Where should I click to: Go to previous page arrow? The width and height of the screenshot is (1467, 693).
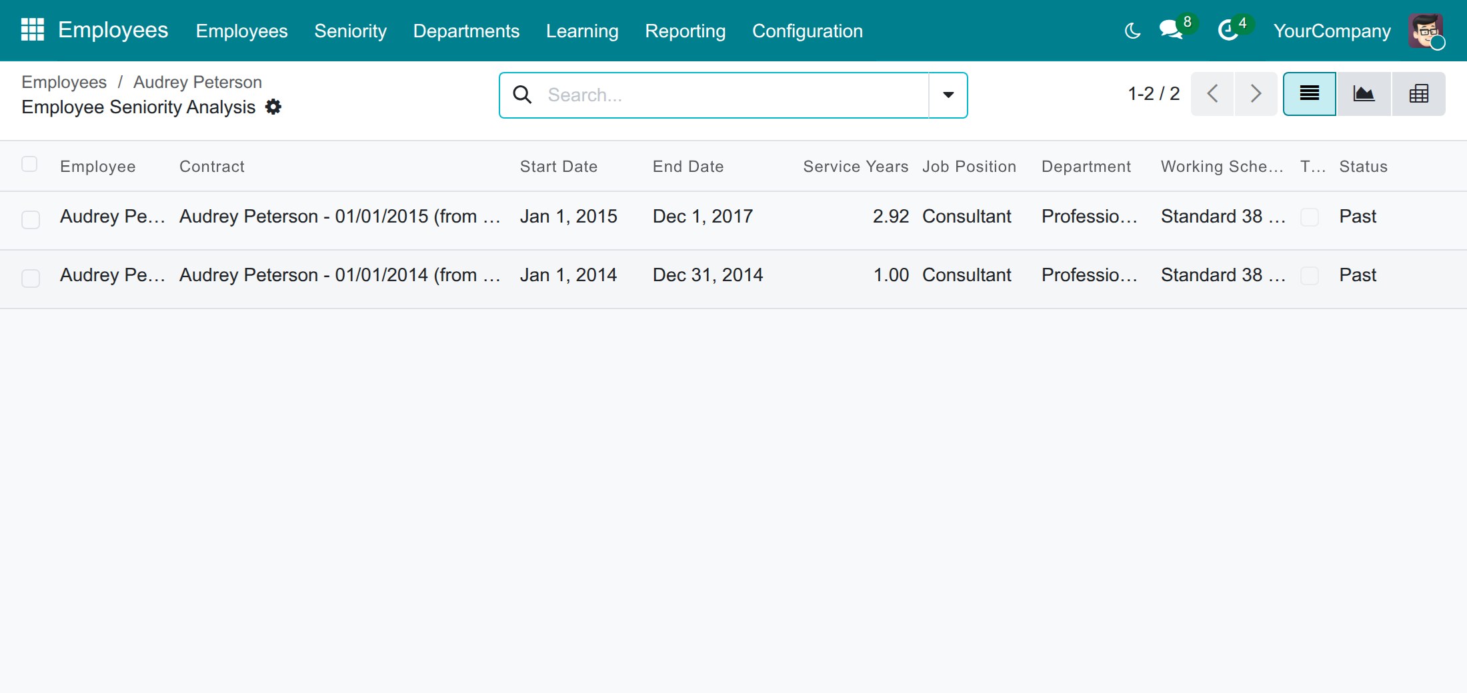[x=1212, y=94]
